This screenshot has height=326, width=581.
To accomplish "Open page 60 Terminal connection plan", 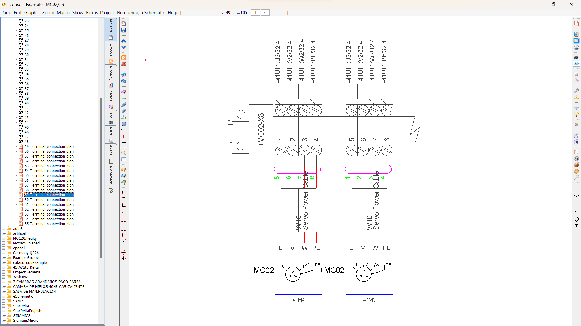I will click(49, 200).
